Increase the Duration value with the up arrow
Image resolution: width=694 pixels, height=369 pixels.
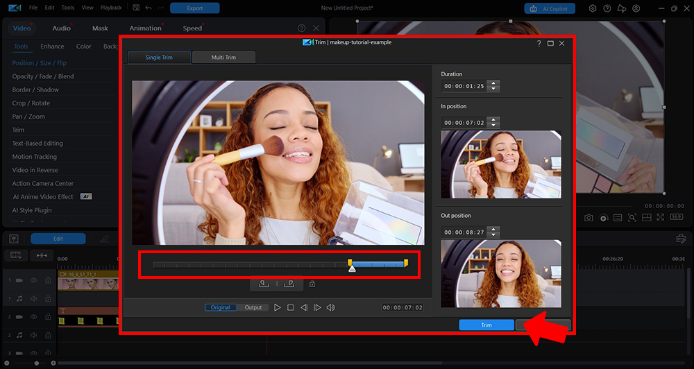click(x=493, y=83)
